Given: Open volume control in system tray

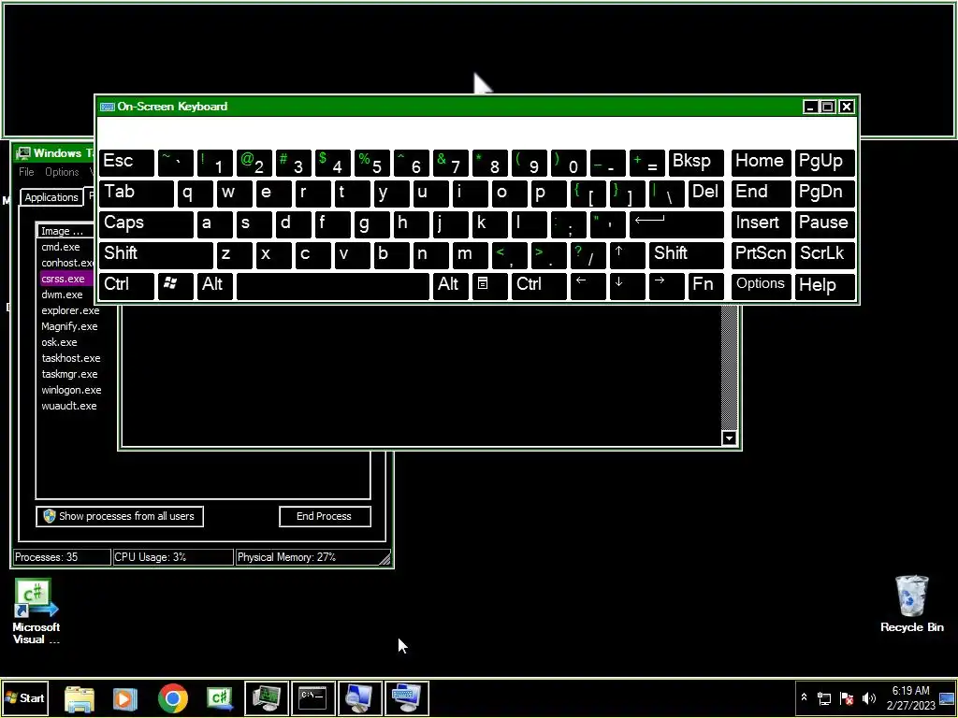Looking at the screenshot, I should pos(868,698).
